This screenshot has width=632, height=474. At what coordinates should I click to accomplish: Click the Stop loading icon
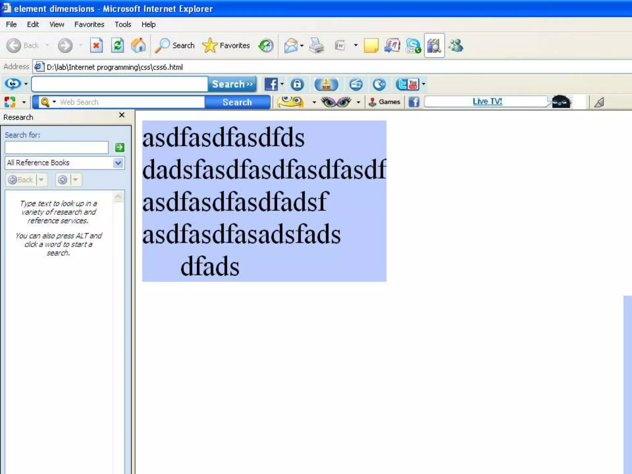(x=96, y=46)
